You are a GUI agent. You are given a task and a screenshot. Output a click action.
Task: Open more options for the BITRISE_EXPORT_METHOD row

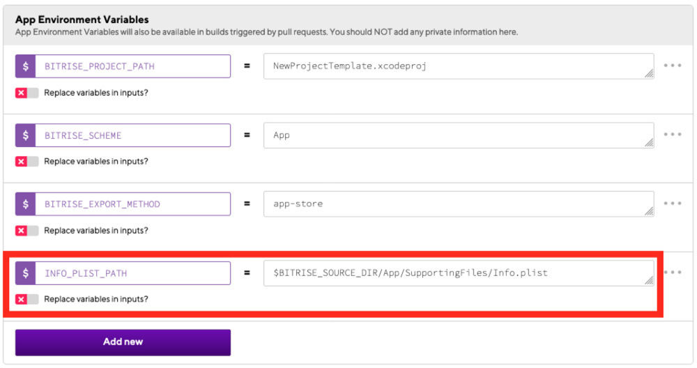tap(672, 203)
